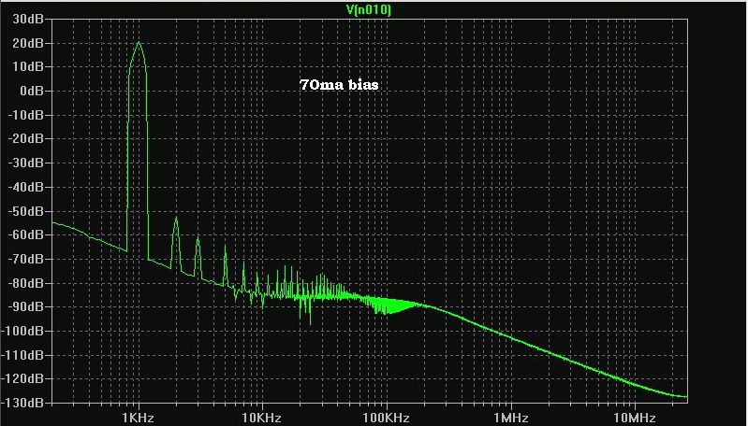This screenshot has width=748, height=426.
Task: Click the 10MHz frequency axis label
Action: (635, 418)
